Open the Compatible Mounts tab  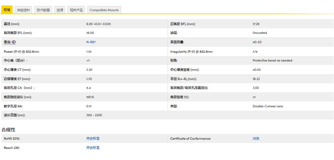tap(104, 10)
